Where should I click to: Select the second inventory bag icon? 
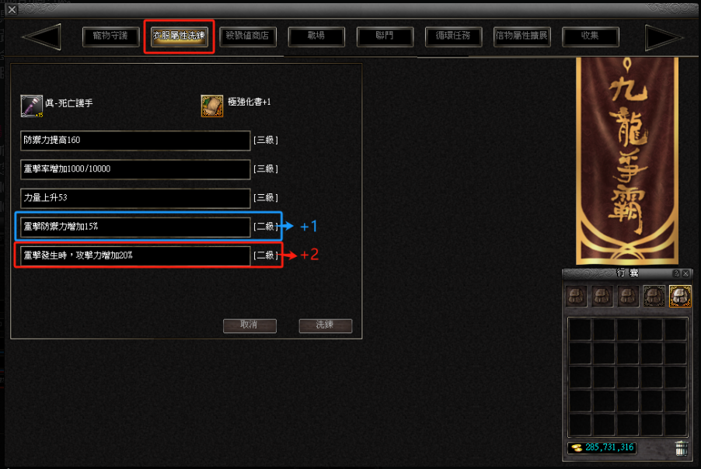[x=602, y=296]
